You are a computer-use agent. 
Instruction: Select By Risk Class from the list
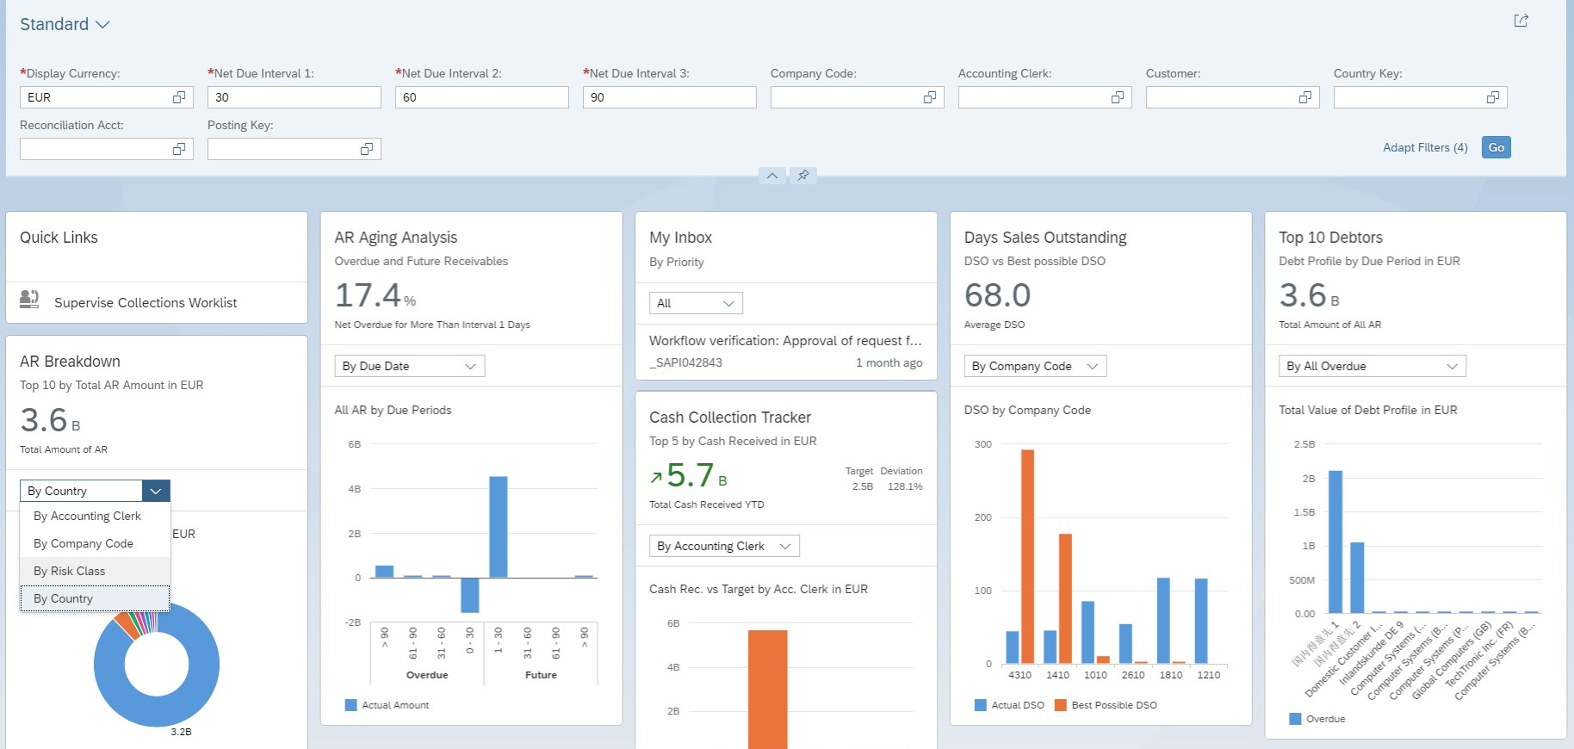tap(70, 571)
